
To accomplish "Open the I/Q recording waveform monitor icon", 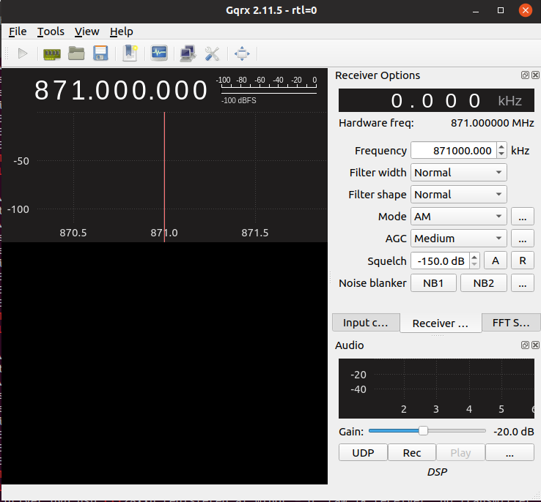I will point(159,53).
